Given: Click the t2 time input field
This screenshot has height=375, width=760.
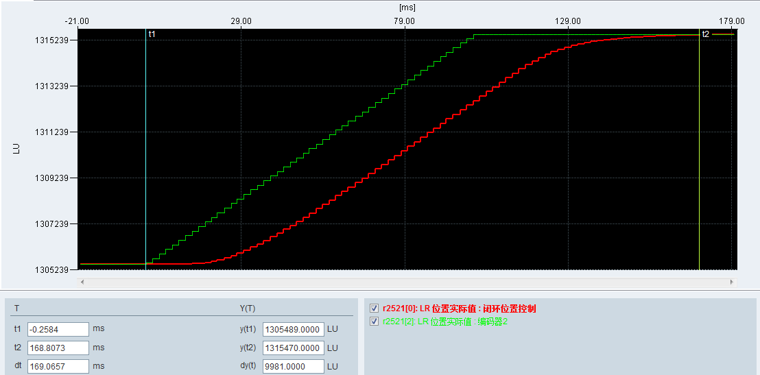Looking at the screenshot, I should pos(58,348).
